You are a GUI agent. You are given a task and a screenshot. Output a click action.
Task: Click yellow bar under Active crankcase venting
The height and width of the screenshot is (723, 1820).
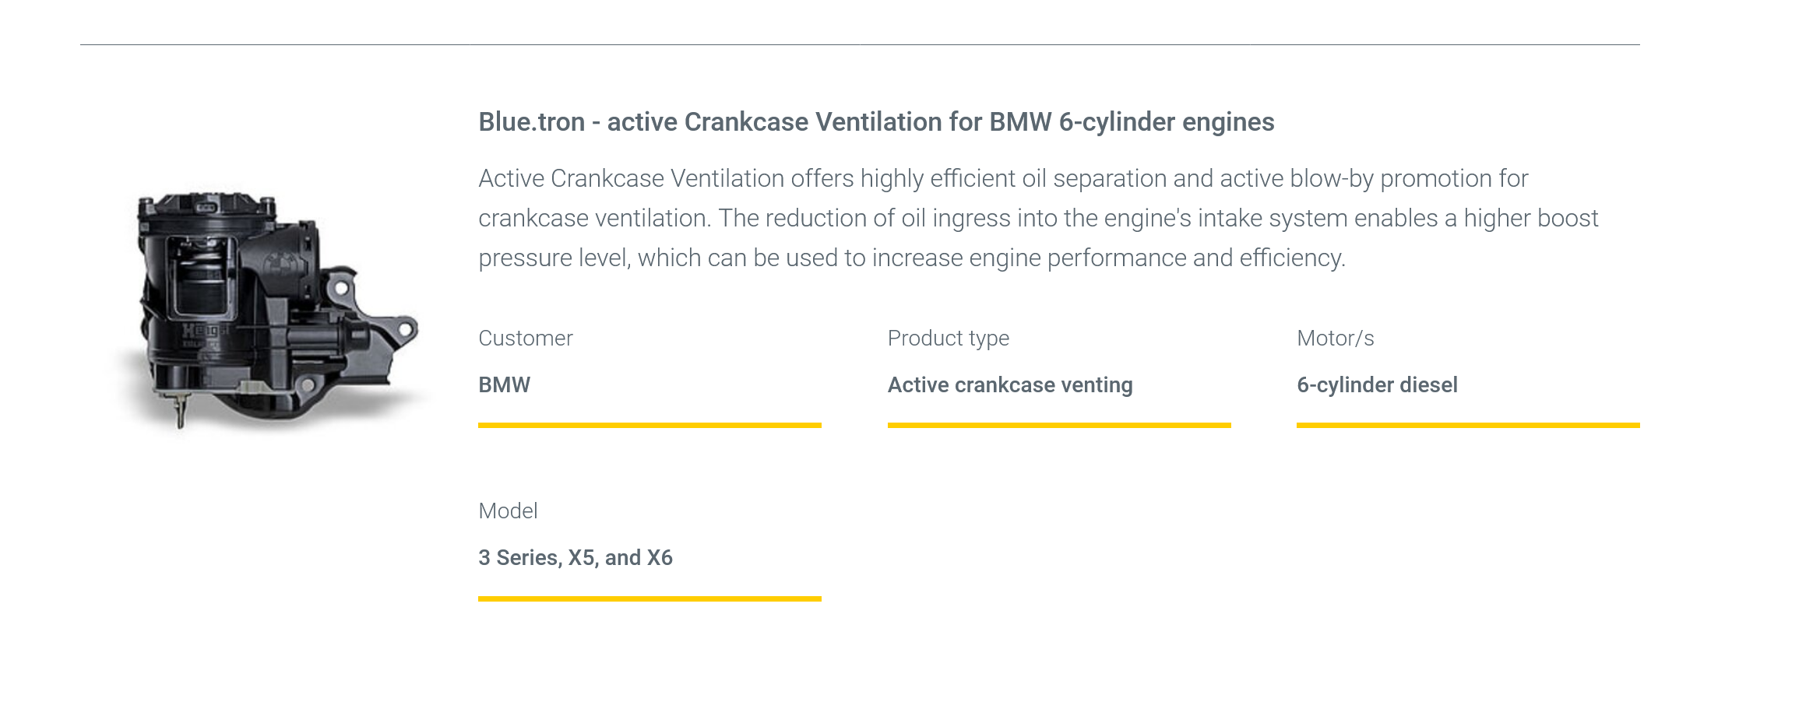(1059, 426)
